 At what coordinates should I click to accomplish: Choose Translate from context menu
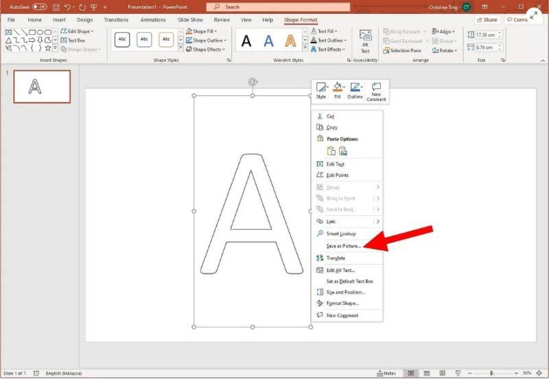[x=347, y=258]
